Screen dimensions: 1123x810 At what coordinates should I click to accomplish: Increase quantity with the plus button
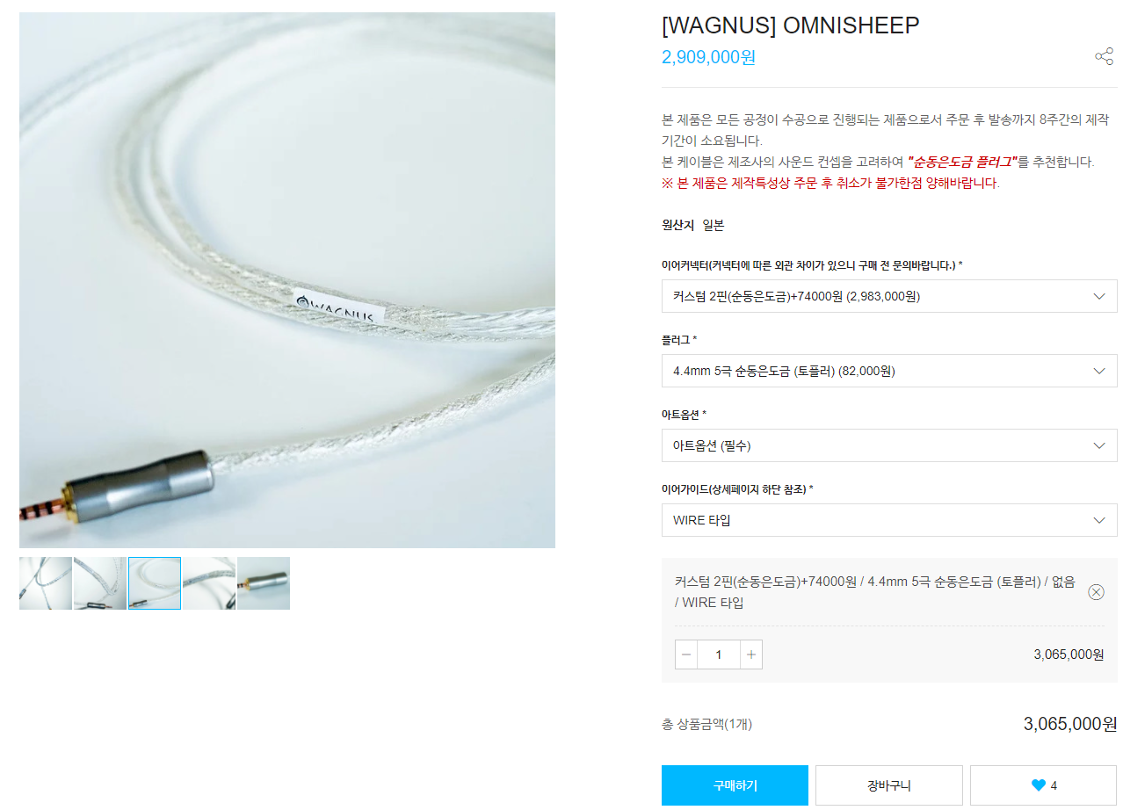tap(751, 655)
